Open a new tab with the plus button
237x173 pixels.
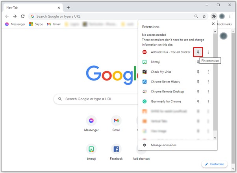[68, 7]
